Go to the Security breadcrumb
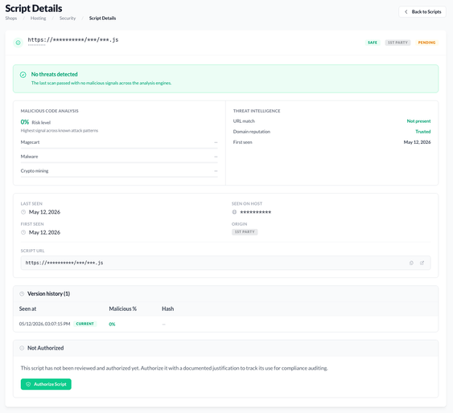Screen dimensions: 453x413 [68, 18]
